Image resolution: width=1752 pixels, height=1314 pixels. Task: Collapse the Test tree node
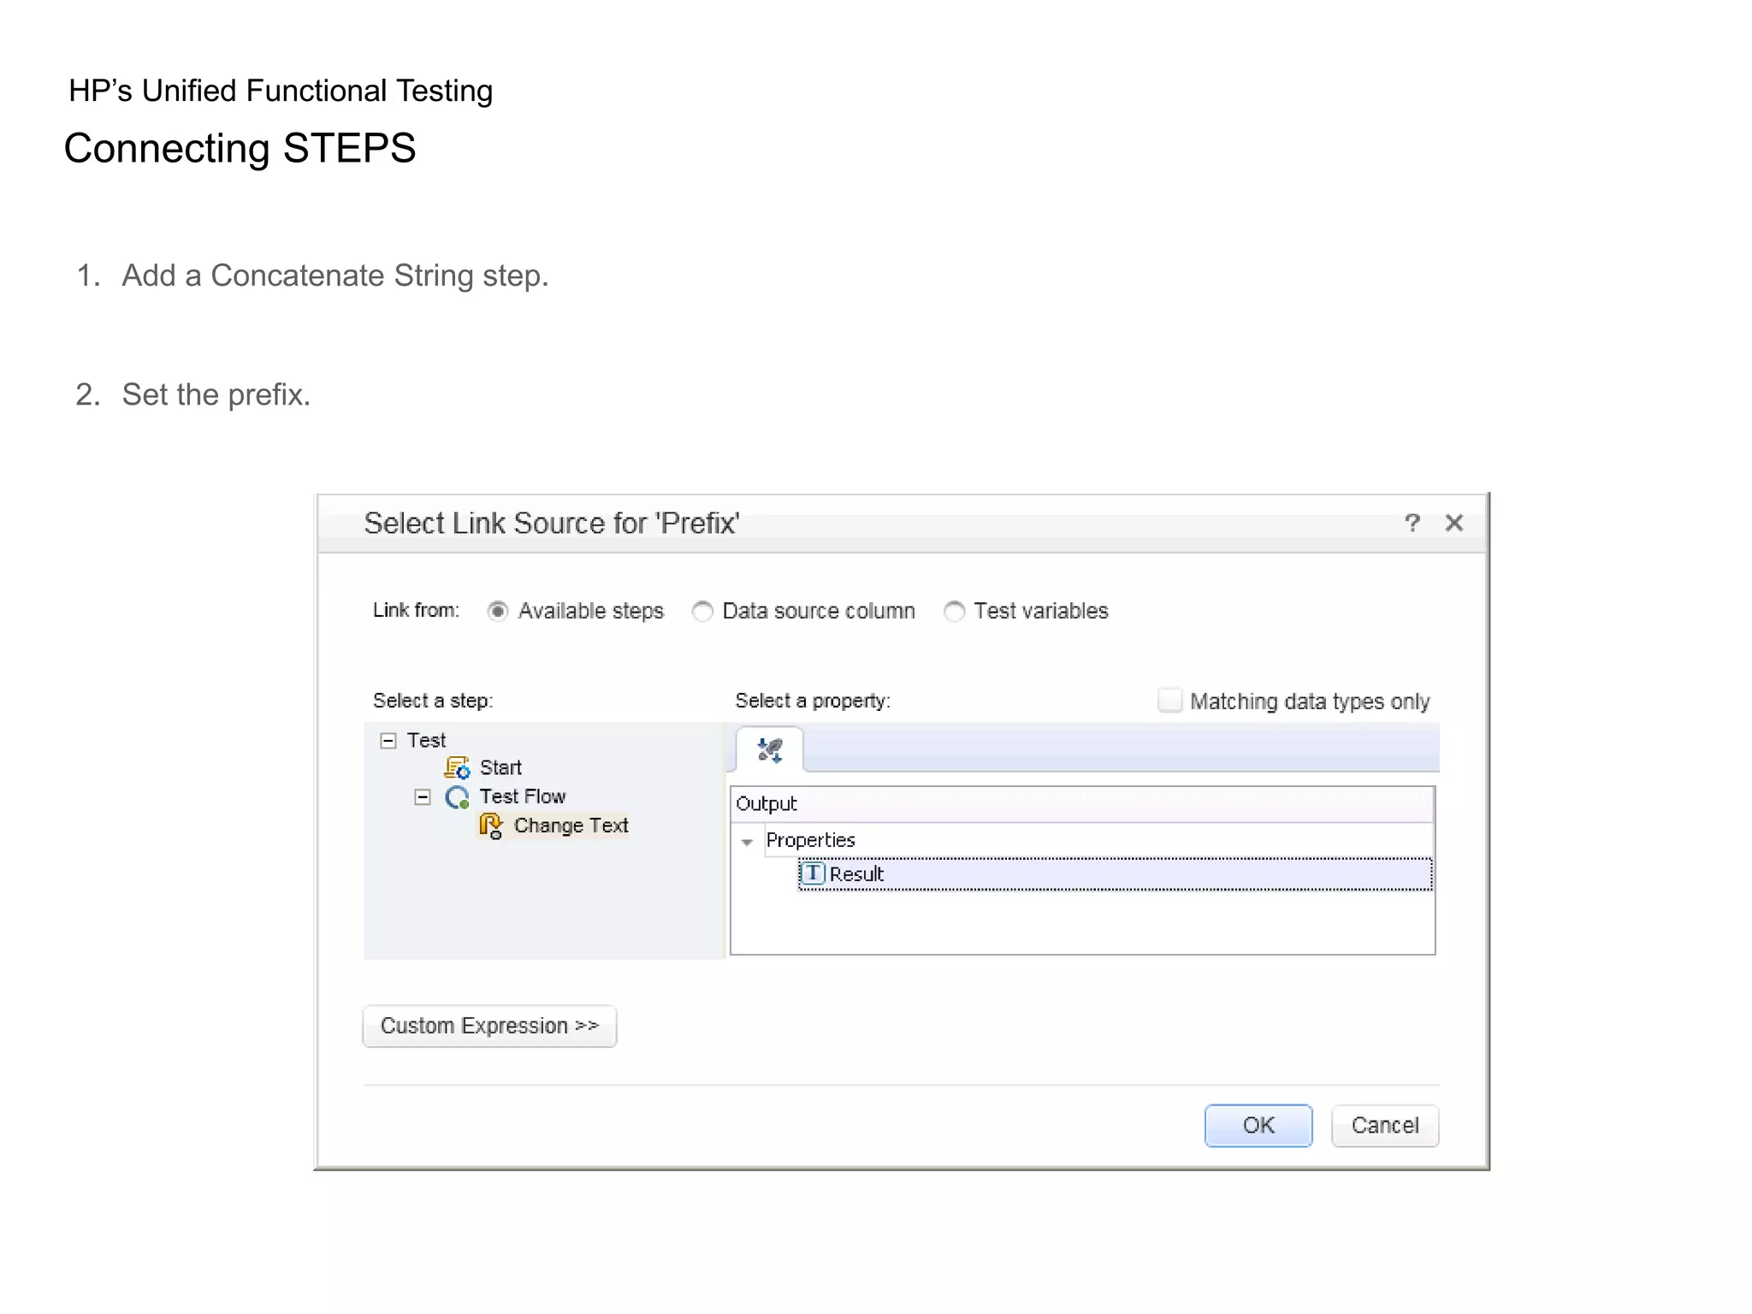tap(388, 741)
